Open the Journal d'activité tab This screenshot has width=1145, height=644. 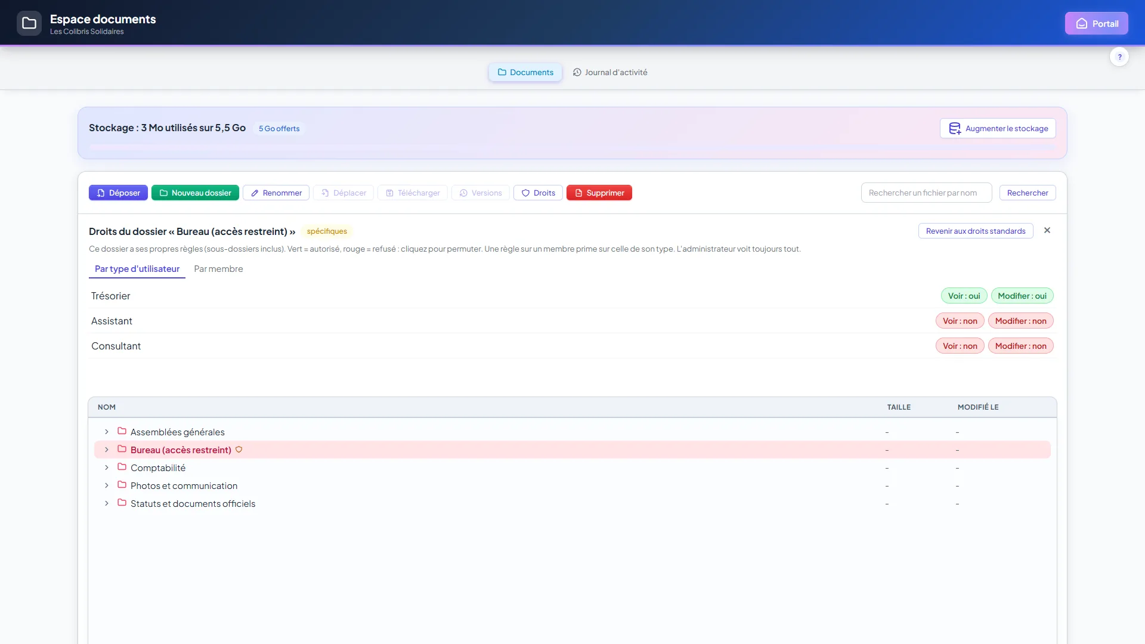(x=610, y=72)
